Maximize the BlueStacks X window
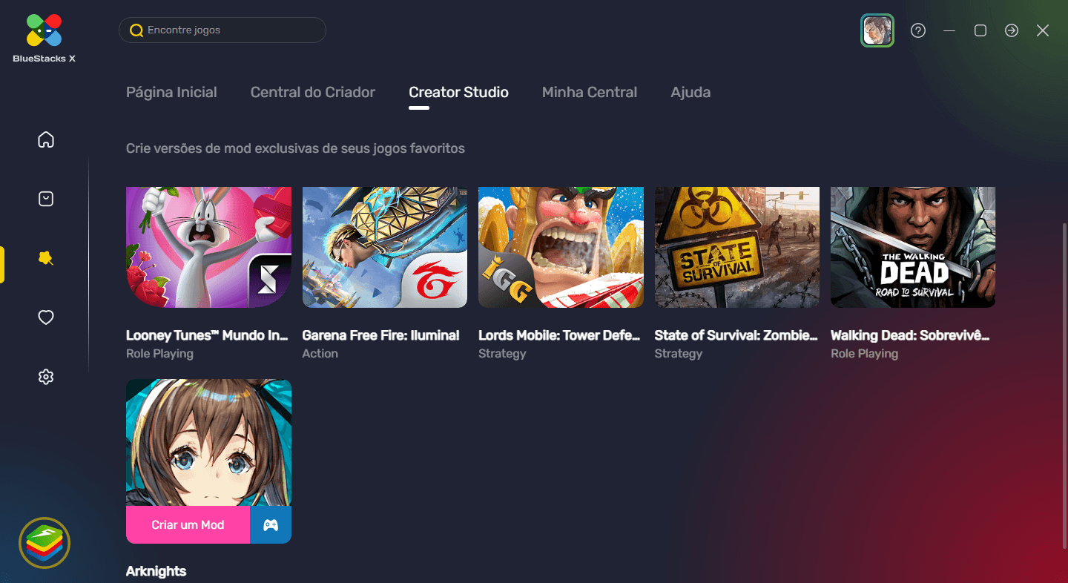Viewport: 1068px width, 583px height. click(x=980, y=30)
